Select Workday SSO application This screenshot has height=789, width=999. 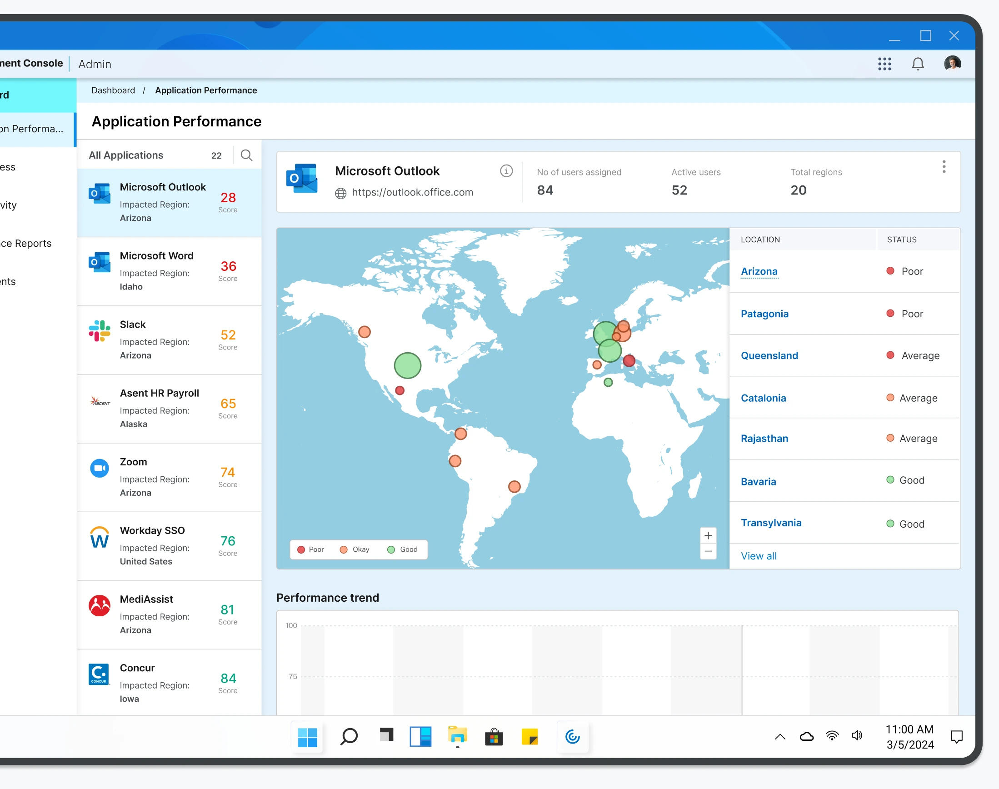pyautogui.click(x=170, y=546)
